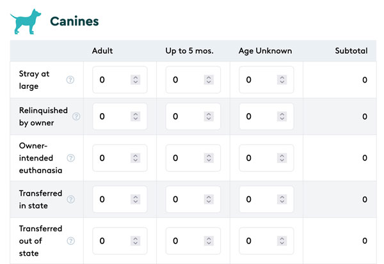Show help for Owner-intended euthanasia
Screen dimensions: 384x264
tap(71, 158)
